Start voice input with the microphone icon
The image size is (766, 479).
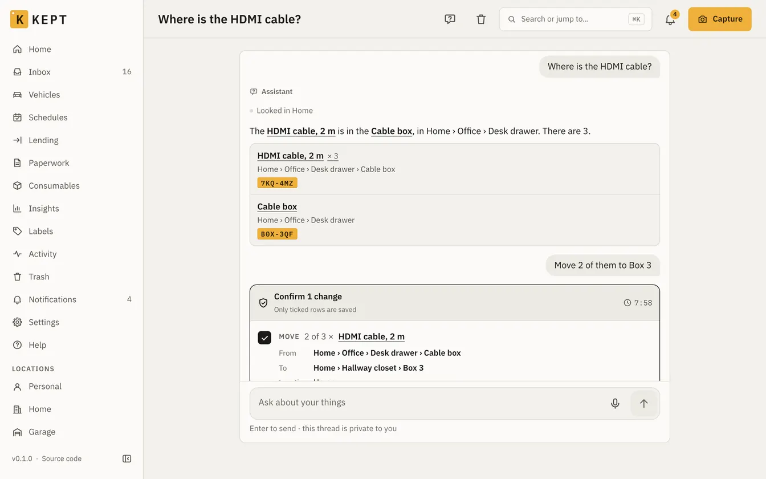615,404
